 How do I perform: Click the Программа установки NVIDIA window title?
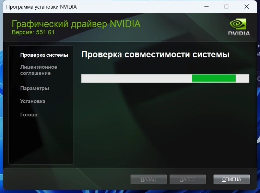point(42,7)
